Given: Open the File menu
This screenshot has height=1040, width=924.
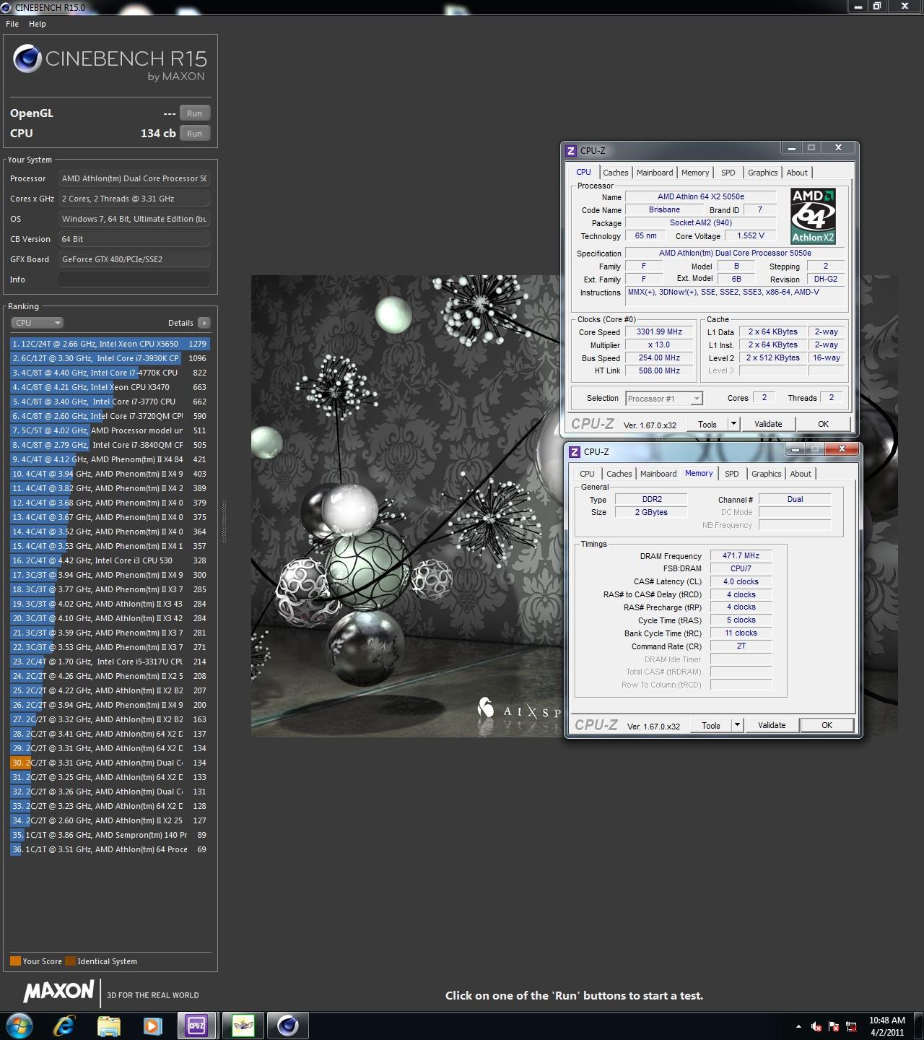Looking at the screenshot, I should (x=12, y=24).
